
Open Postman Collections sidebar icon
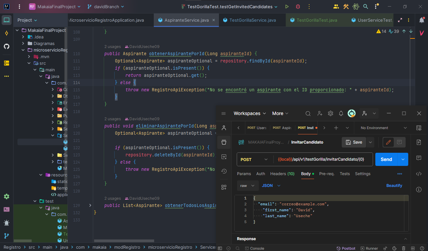click(x=224, y=142)
